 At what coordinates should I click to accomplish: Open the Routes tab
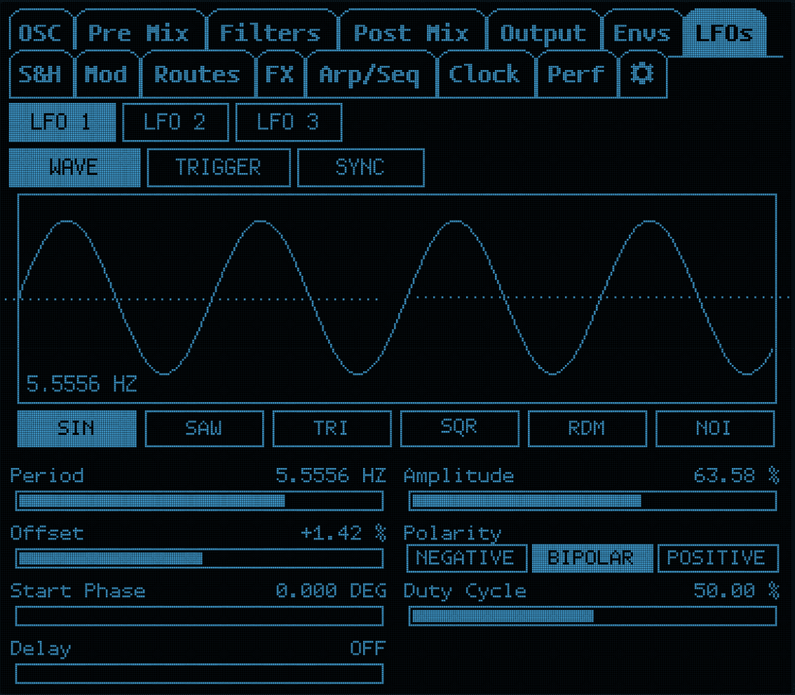pos(197,74)
